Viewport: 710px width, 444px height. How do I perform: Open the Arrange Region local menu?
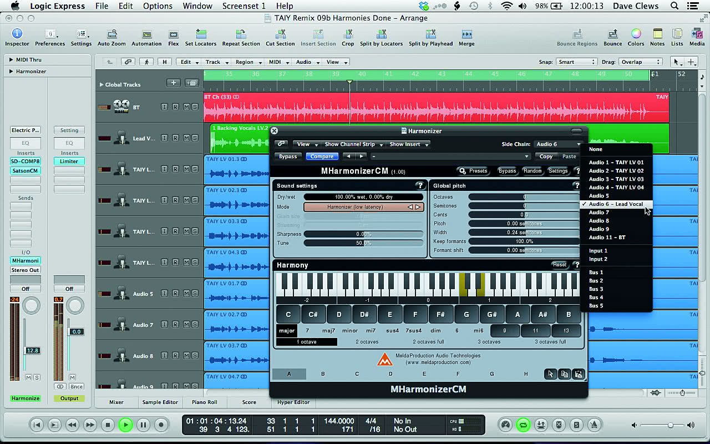pyautogui.click(x=247, y=62)
